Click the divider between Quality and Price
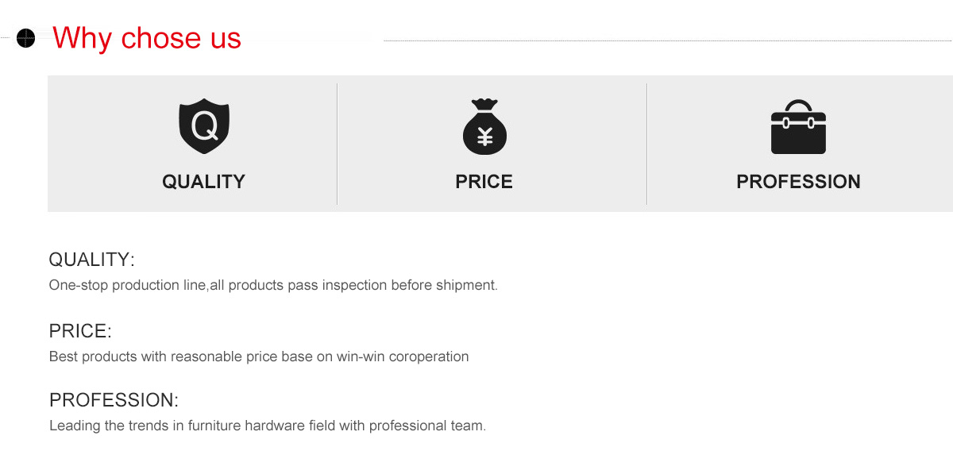 pos(337,144)
